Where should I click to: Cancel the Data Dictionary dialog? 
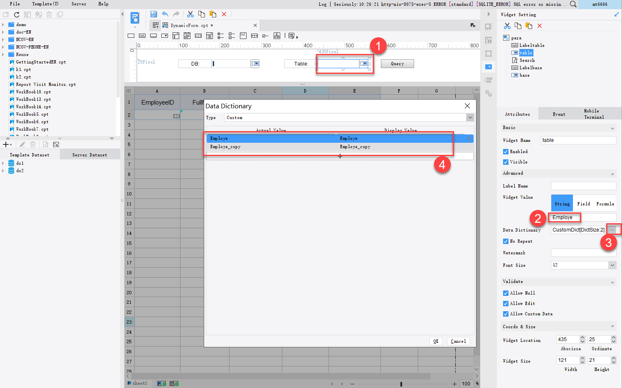click(x=458, y=341)
